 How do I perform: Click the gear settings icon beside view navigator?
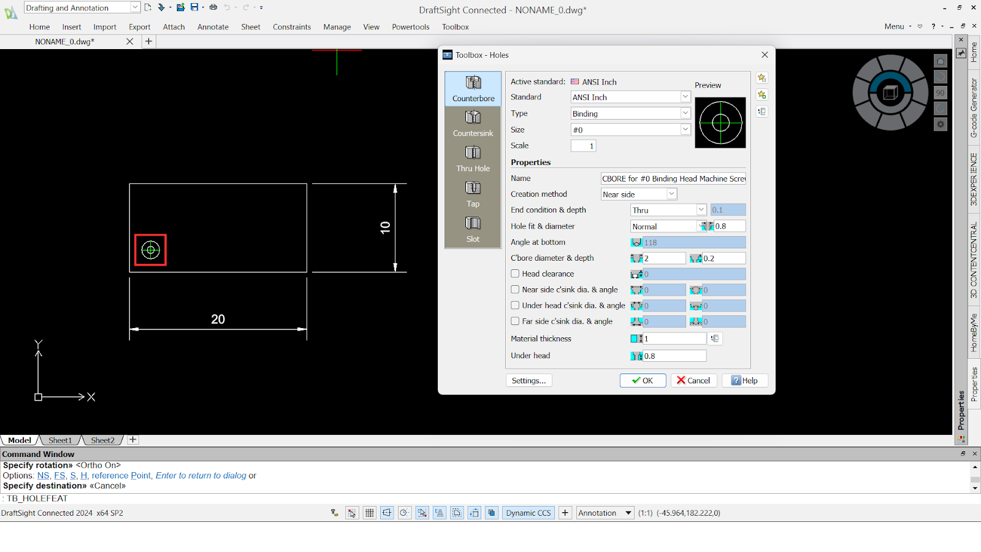[x=941, y=125]
